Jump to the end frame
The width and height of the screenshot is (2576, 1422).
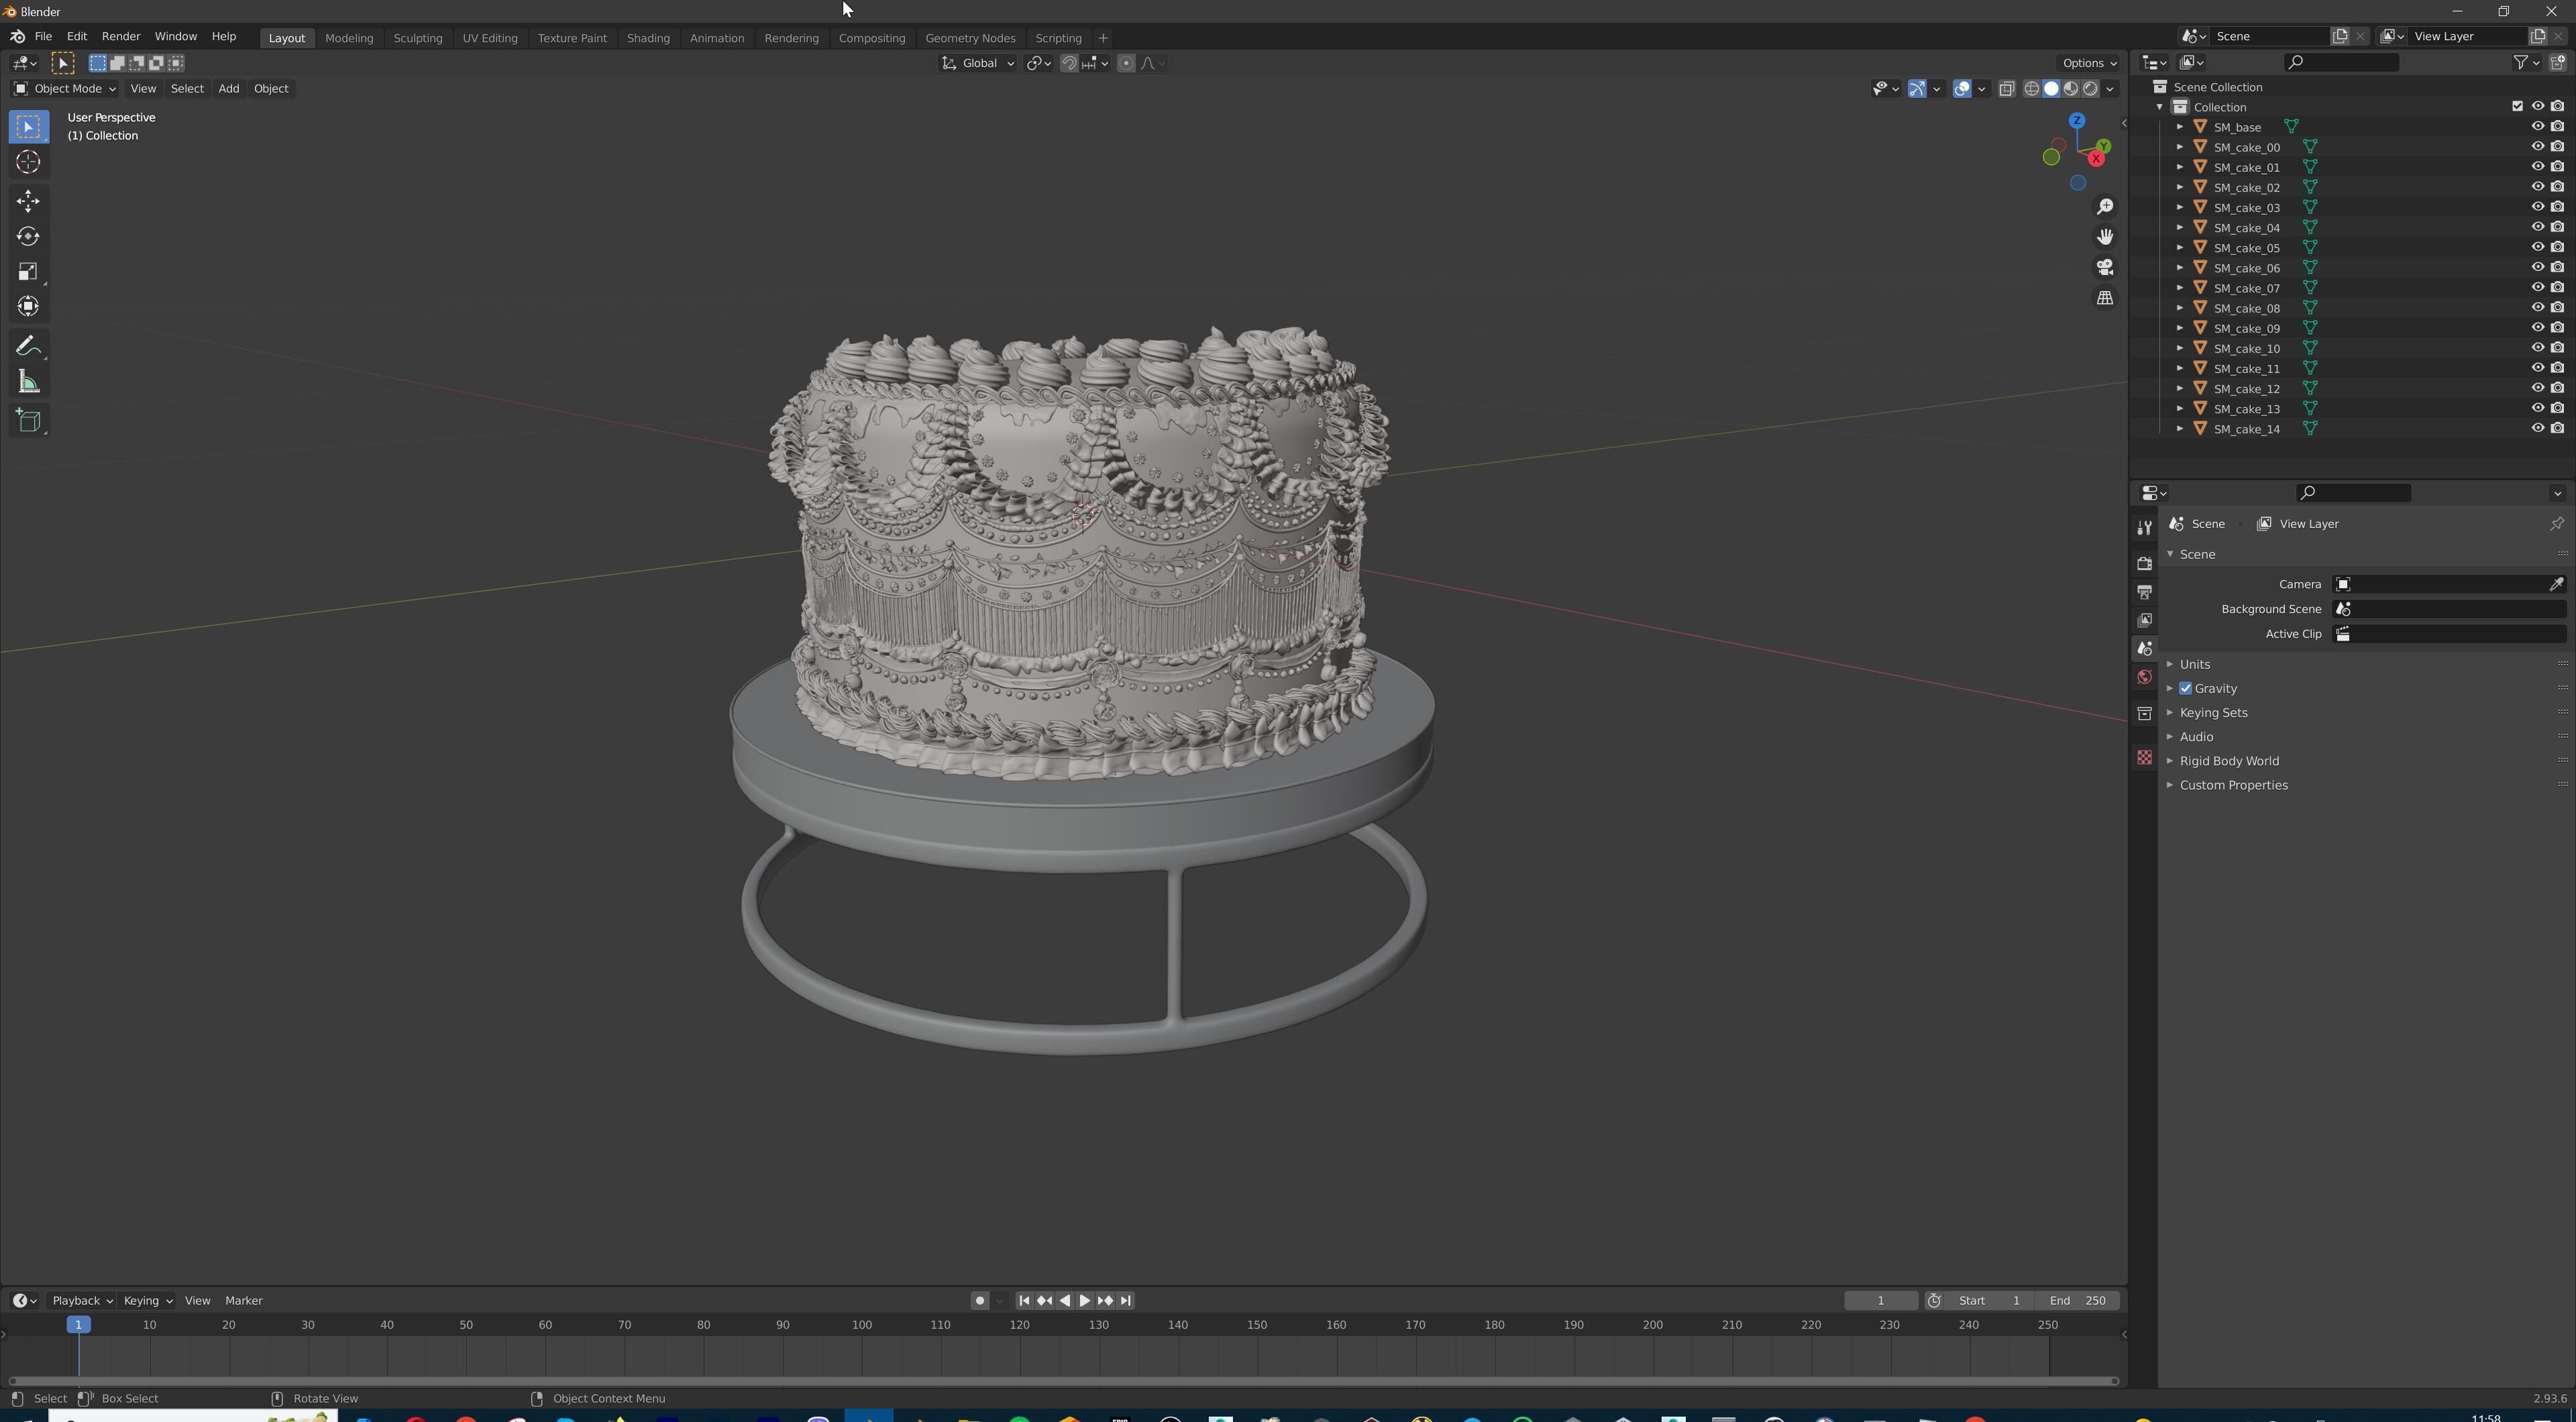click(1126, 1300)
